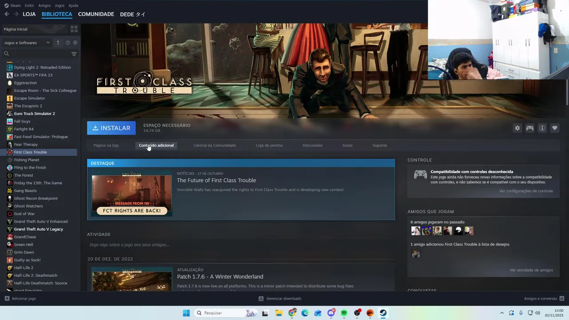
Task: Click the activity share text field
Action: pos(240,244)
